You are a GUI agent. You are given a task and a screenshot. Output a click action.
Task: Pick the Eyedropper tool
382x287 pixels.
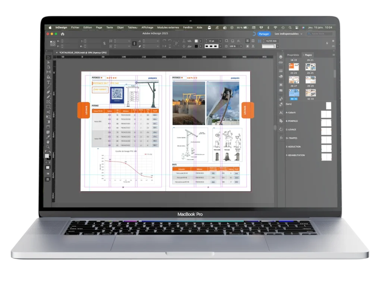[48, 137]
